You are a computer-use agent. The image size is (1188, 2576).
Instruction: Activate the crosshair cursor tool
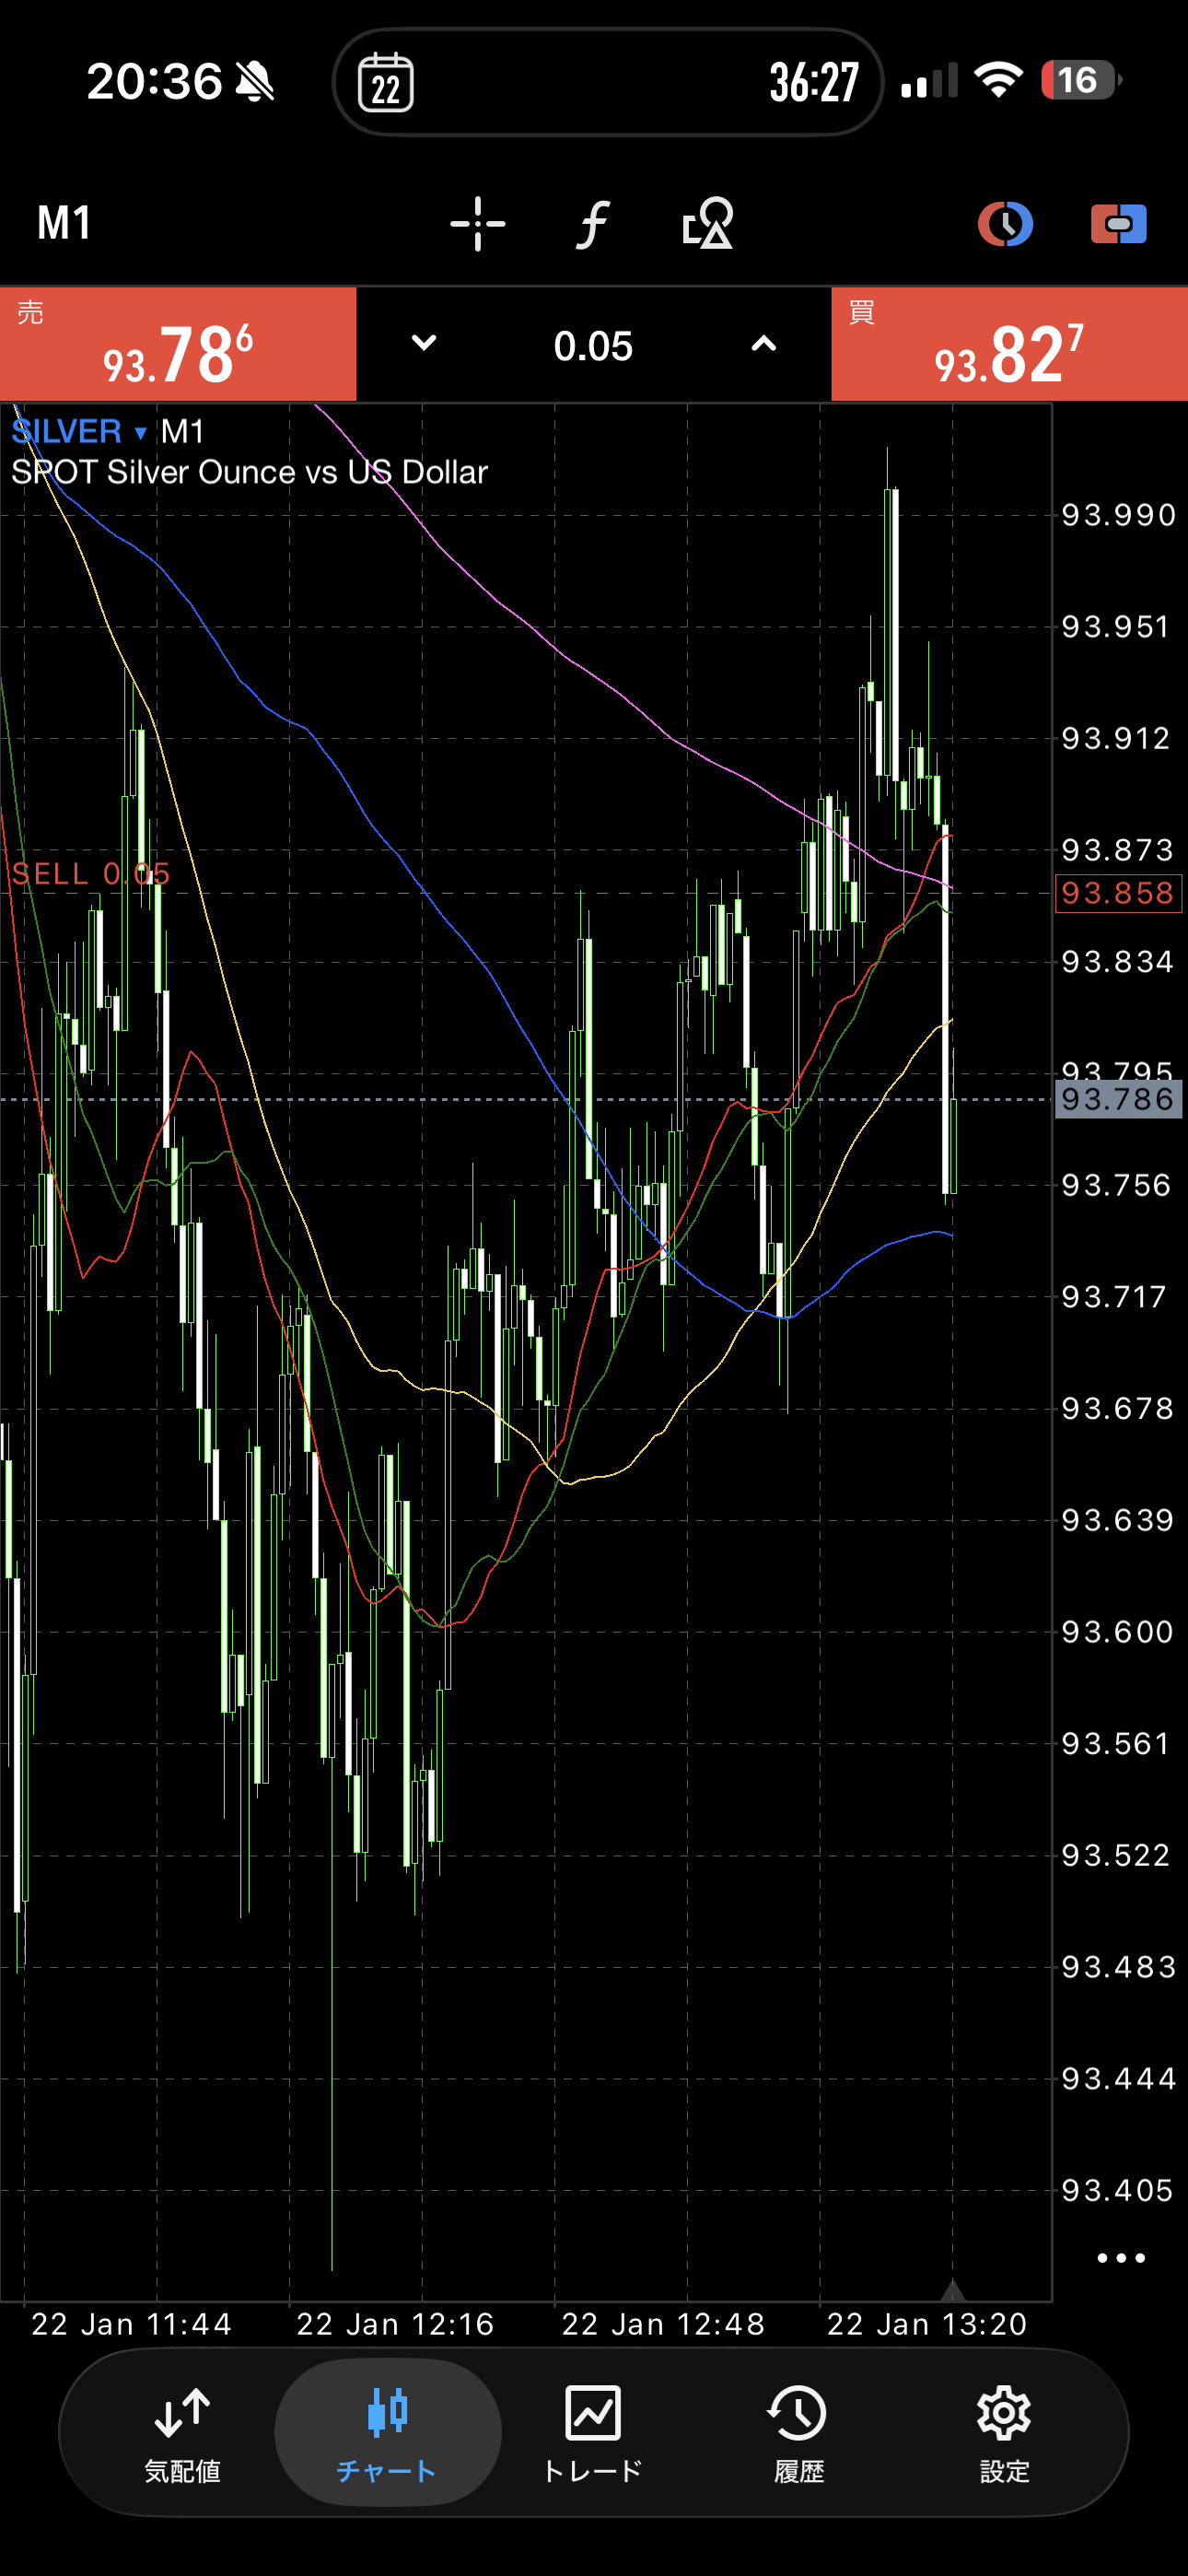pyautogui.click(x=477, y=223)
